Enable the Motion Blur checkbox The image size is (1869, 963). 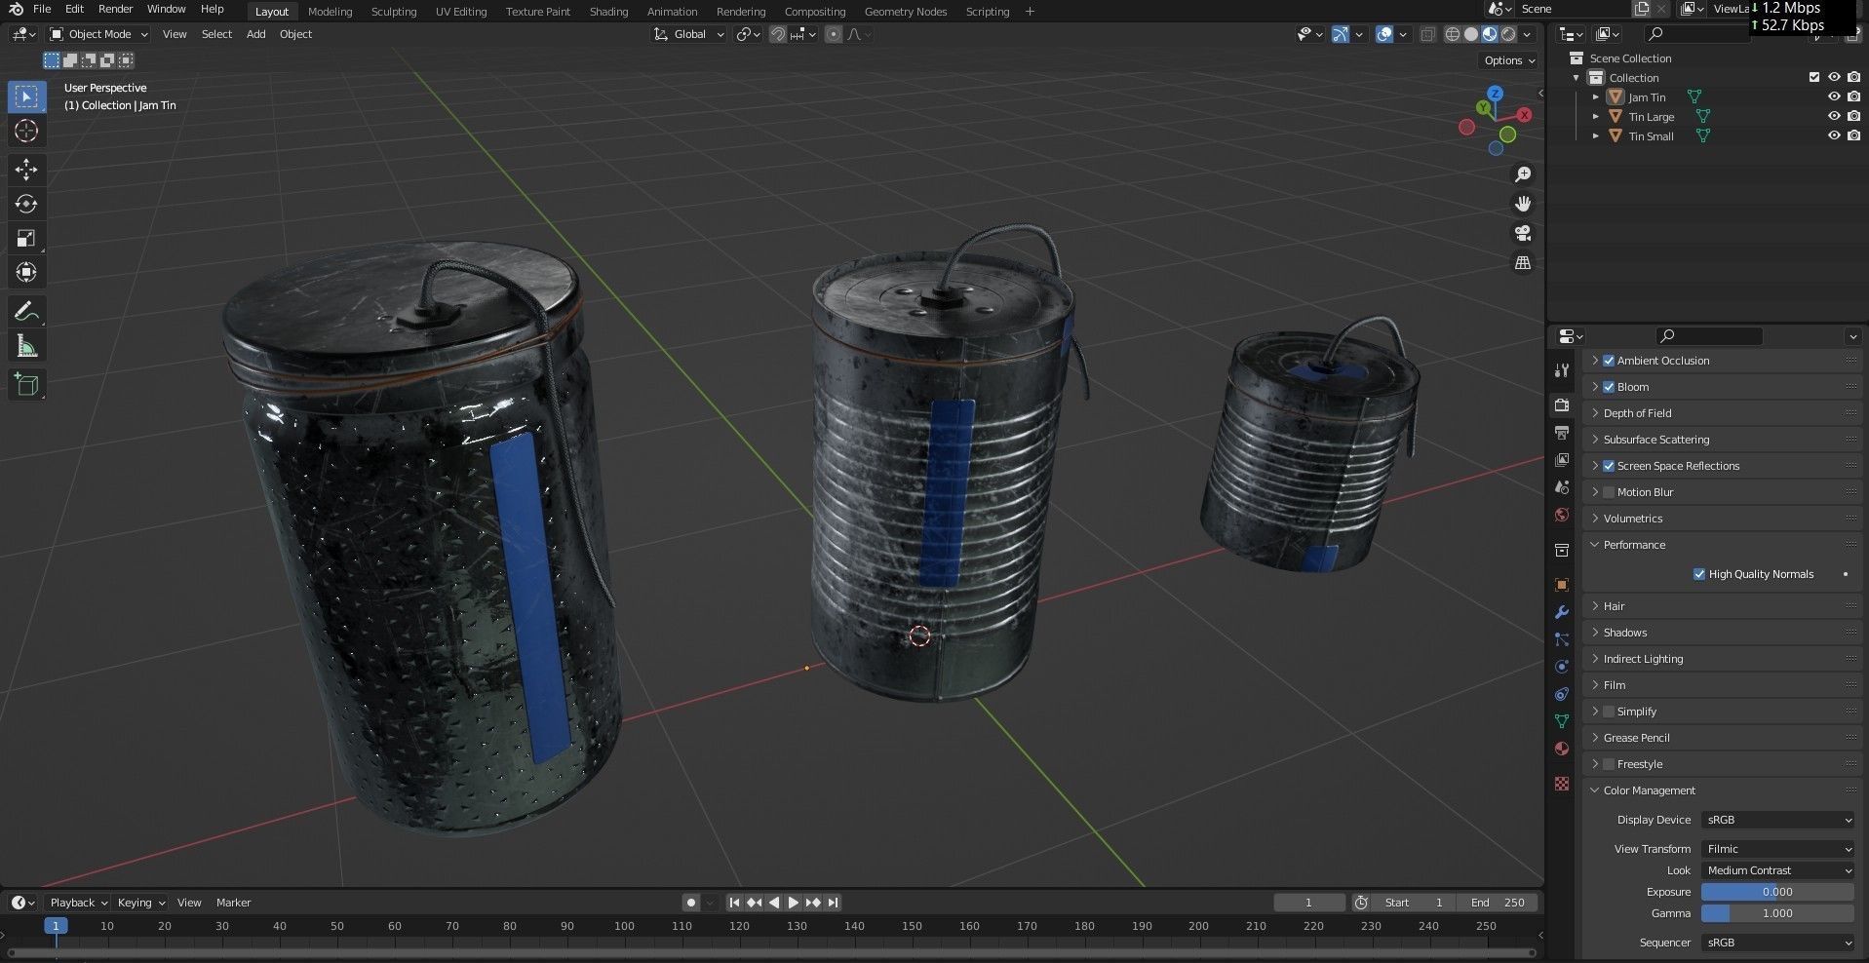[x=1609, y=492]
